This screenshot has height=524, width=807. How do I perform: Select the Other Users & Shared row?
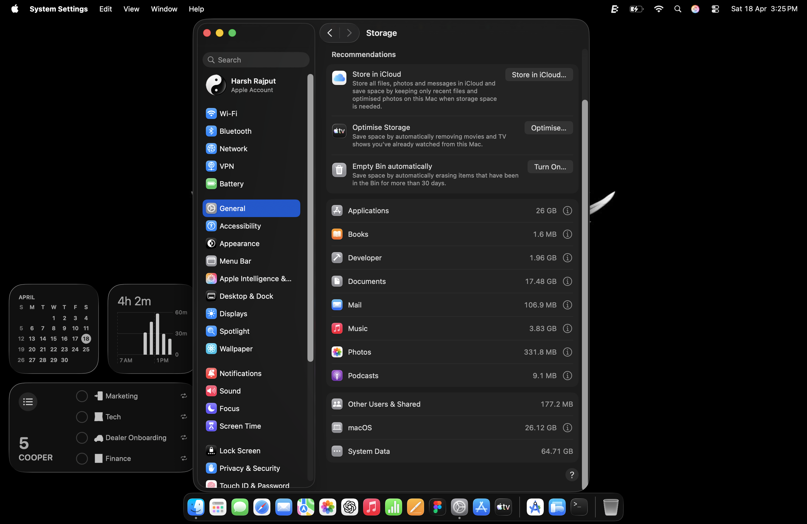coord(452,404)
